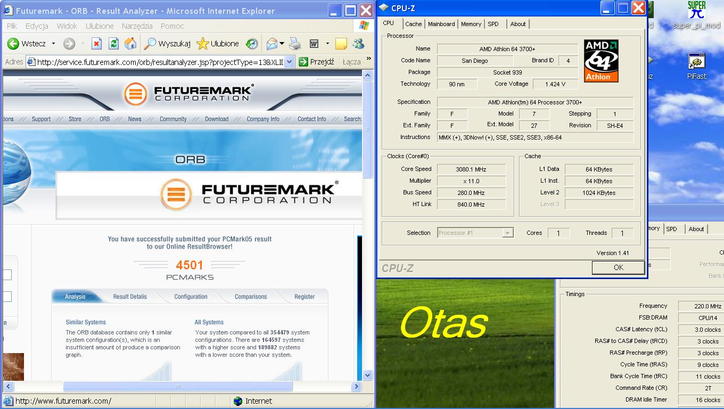724x409 pixels.
Task: Switch to the Register tab
Action: click(x=305, y=297)
